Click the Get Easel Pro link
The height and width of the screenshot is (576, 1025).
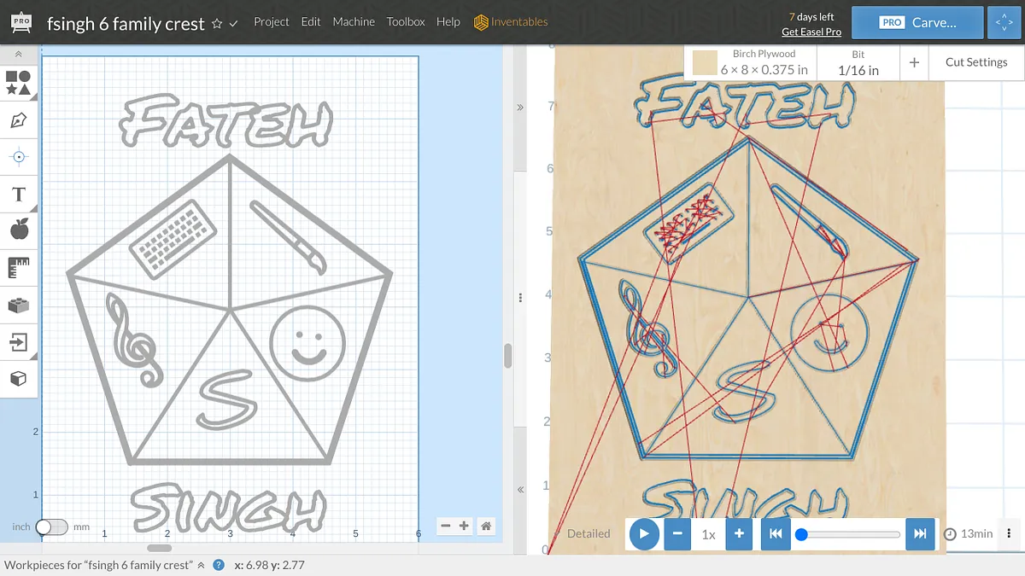[x=811, y=32]
